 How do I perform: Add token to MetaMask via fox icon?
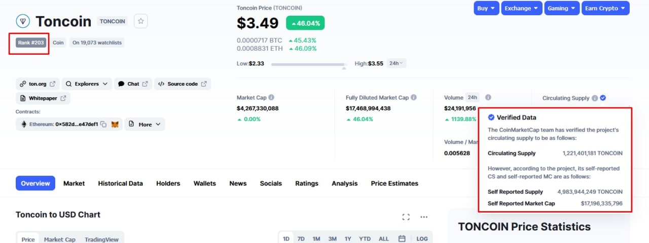[115, 124]
